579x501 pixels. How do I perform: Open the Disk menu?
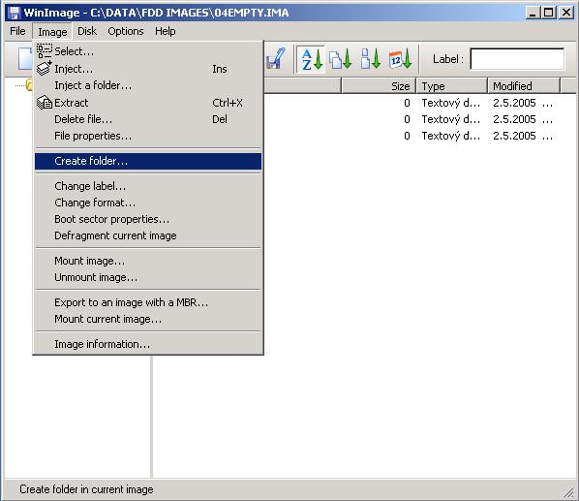click(x=87, y=31)
